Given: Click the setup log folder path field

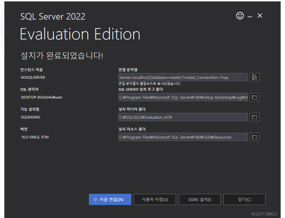Looking at the screenshot, I should [x=183, y=97].
